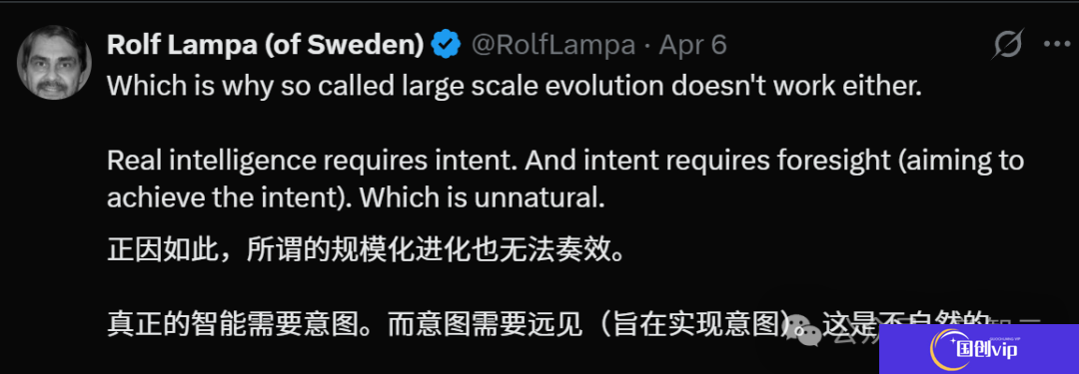This screenshot has height=374, width=1079.
Task: Open the Apr 6 timestamp permalink
Action: [x=693, y=45]
